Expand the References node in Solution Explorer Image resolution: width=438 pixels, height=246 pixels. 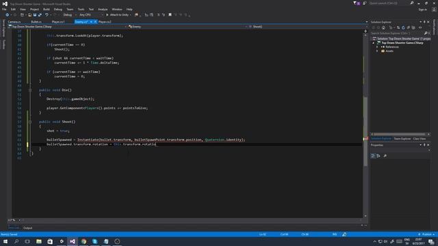pyautogui.click(x=377, y=47)
